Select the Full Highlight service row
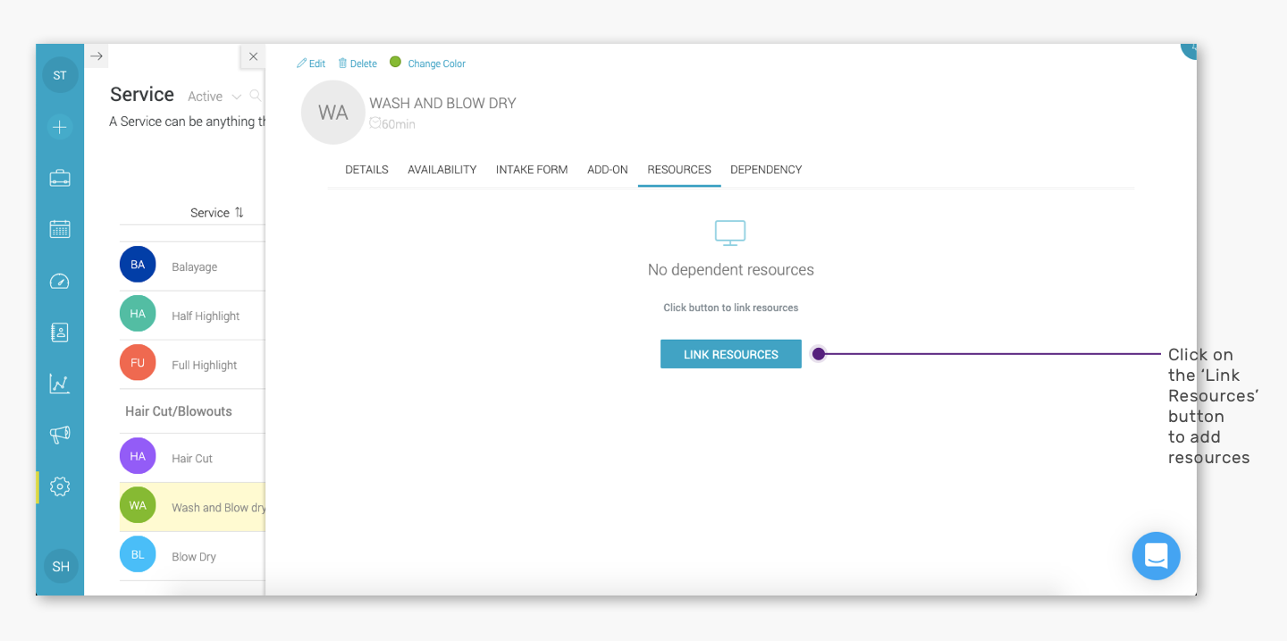Screen dimensions: 1287x642 coord(192,365)
